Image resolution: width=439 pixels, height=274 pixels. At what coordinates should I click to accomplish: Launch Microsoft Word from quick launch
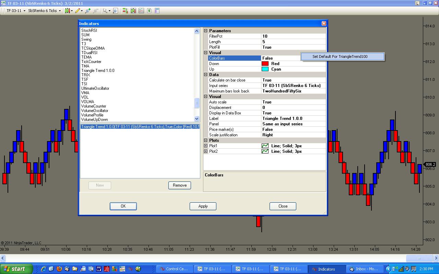tap(99, 269)
